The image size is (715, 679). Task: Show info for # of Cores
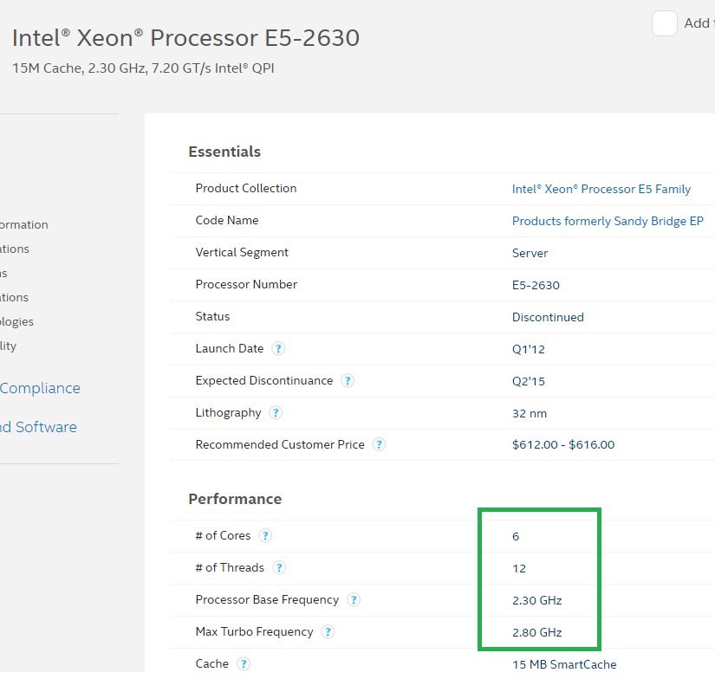(265, 536)
